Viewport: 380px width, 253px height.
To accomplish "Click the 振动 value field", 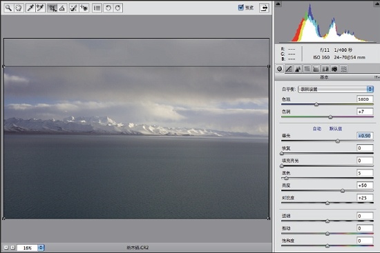I will click(365, 228).
